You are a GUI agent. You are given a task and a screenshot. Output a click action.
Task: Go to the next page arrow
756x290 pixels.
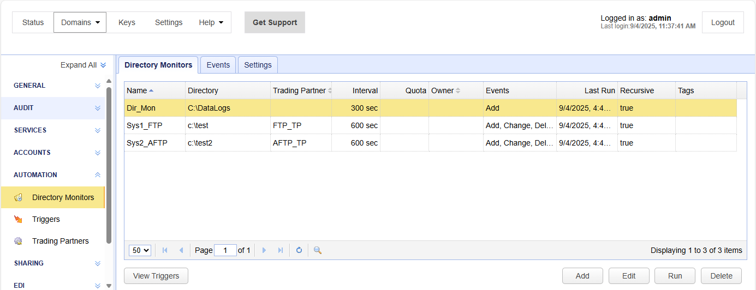tap(264, 250)
